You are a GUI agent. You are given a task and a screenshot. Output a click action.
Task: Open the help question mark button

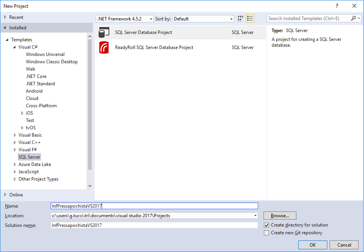point(337,6)
